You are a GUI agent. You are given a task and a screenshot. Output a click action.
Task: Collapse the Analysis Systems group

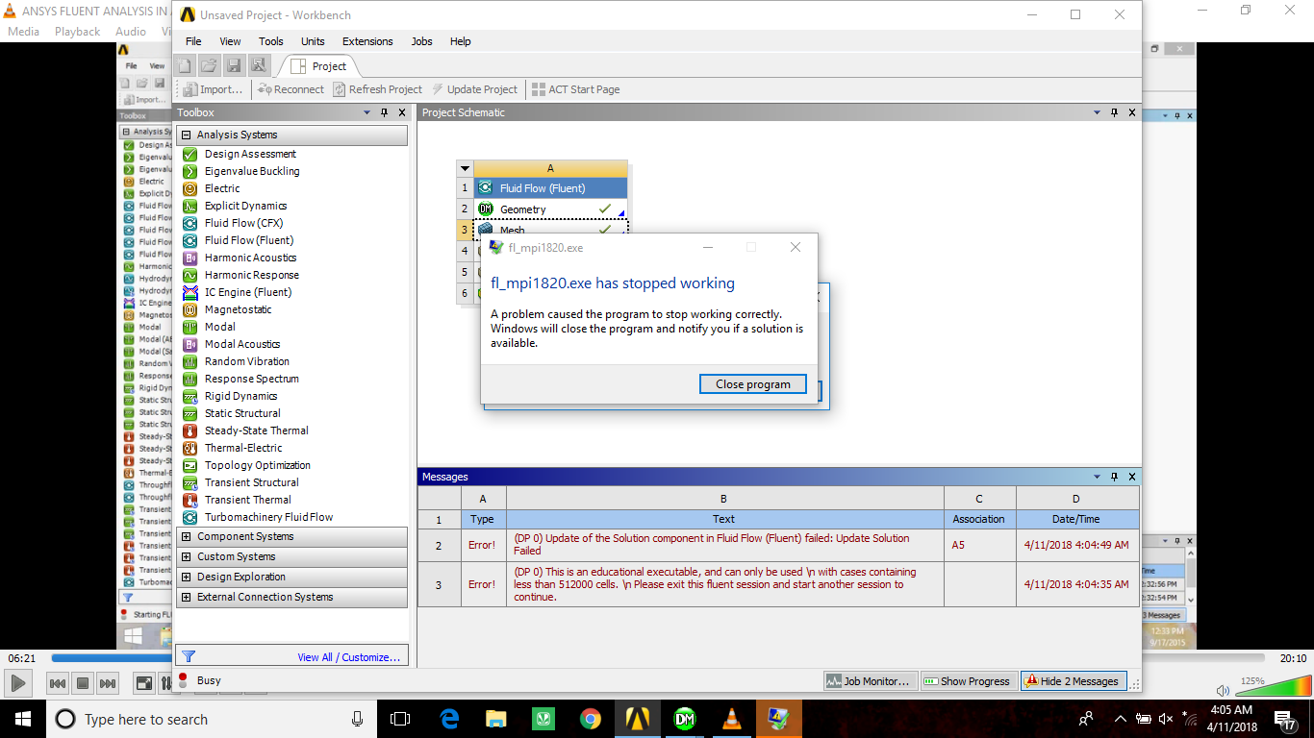click(187, 135)
